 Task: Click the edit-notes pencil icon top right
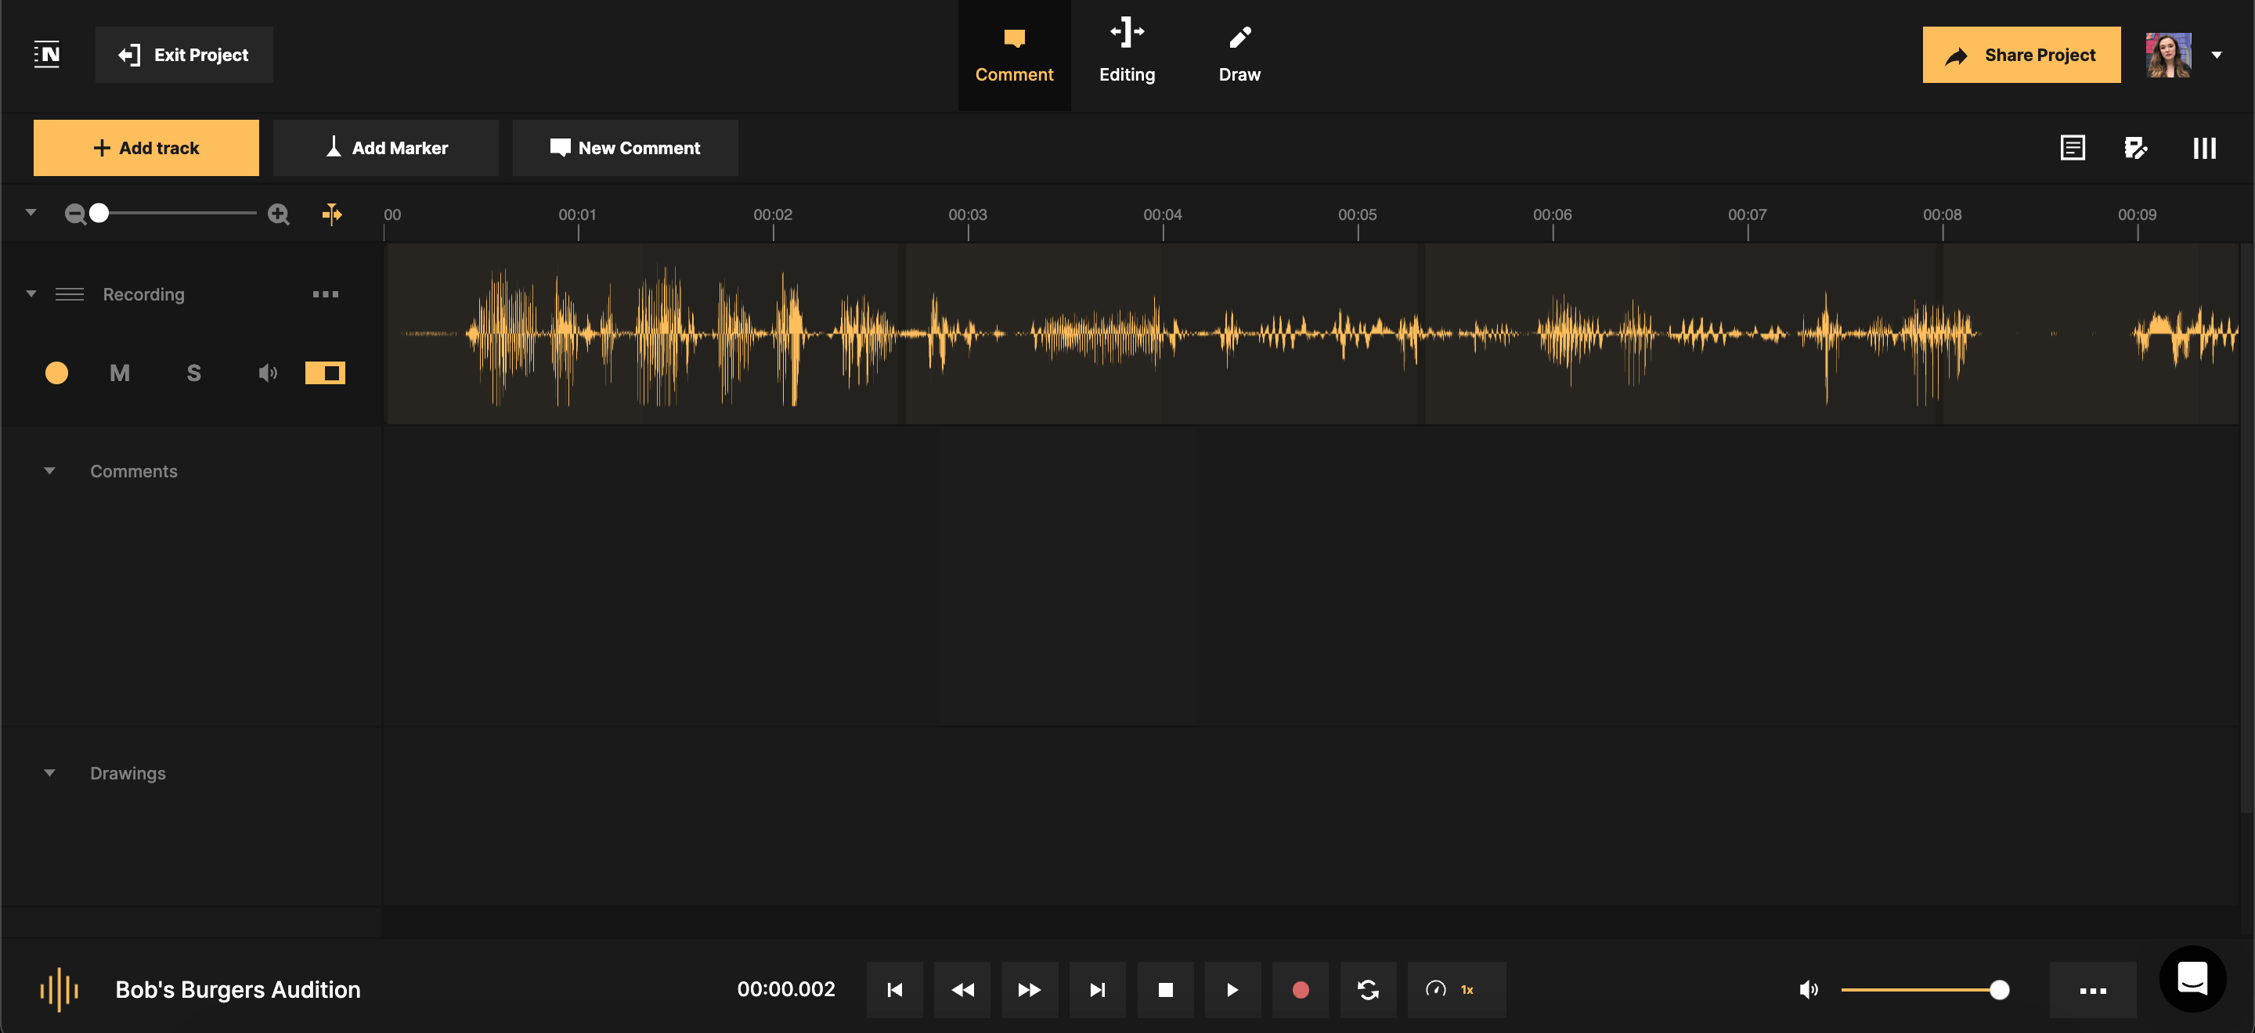click(x=2137, y=148)
